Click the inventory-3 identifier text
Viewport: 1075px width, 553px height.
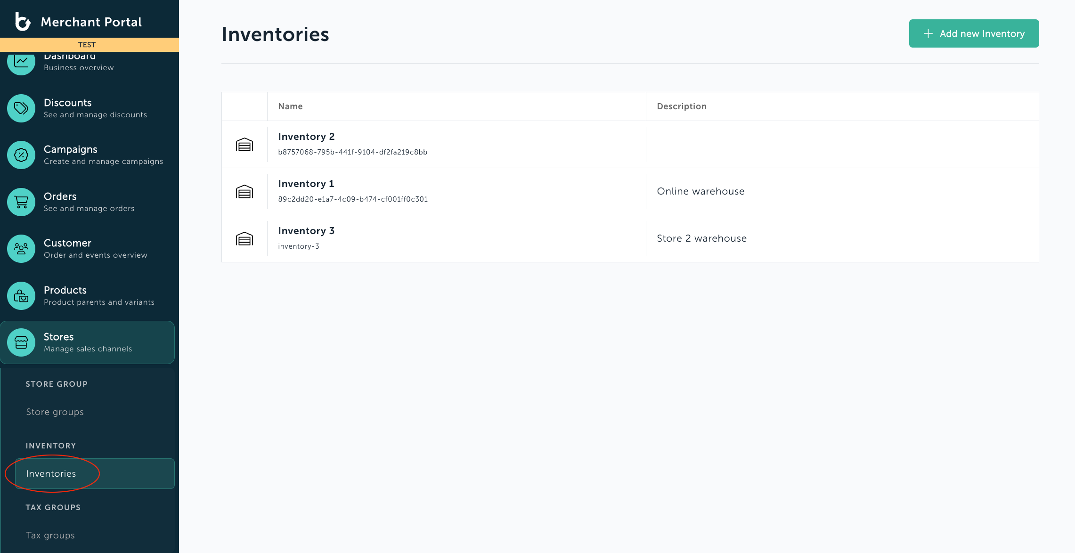coord(299,246)
